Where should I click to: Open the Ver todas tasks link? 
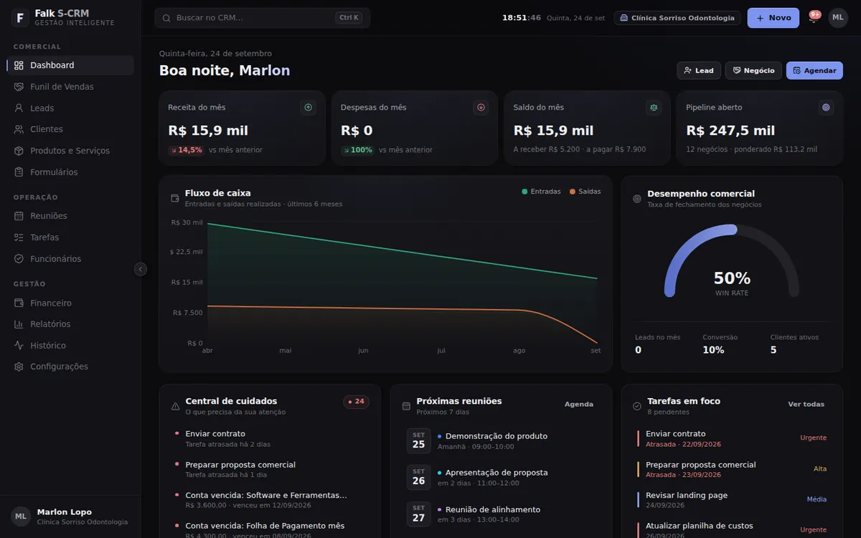click(x=806, y=404)
